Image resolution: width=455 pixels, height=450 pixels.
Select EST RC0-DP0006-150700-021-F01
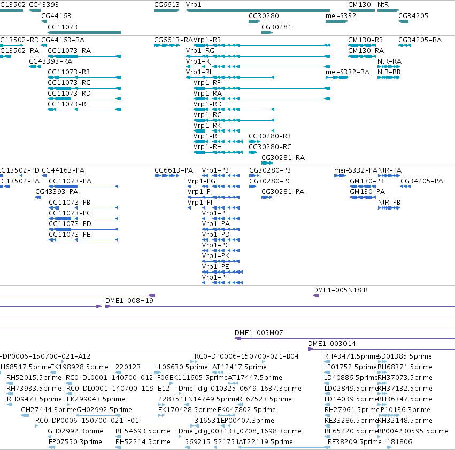pyautogui.click(x=87, y=421)
